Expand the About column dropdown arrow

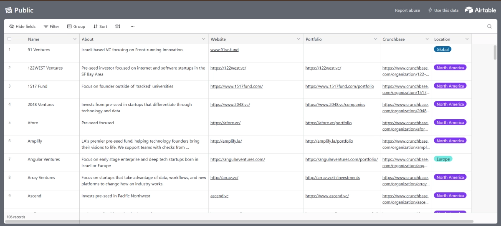pyautogui.click(x=204, y=39)
